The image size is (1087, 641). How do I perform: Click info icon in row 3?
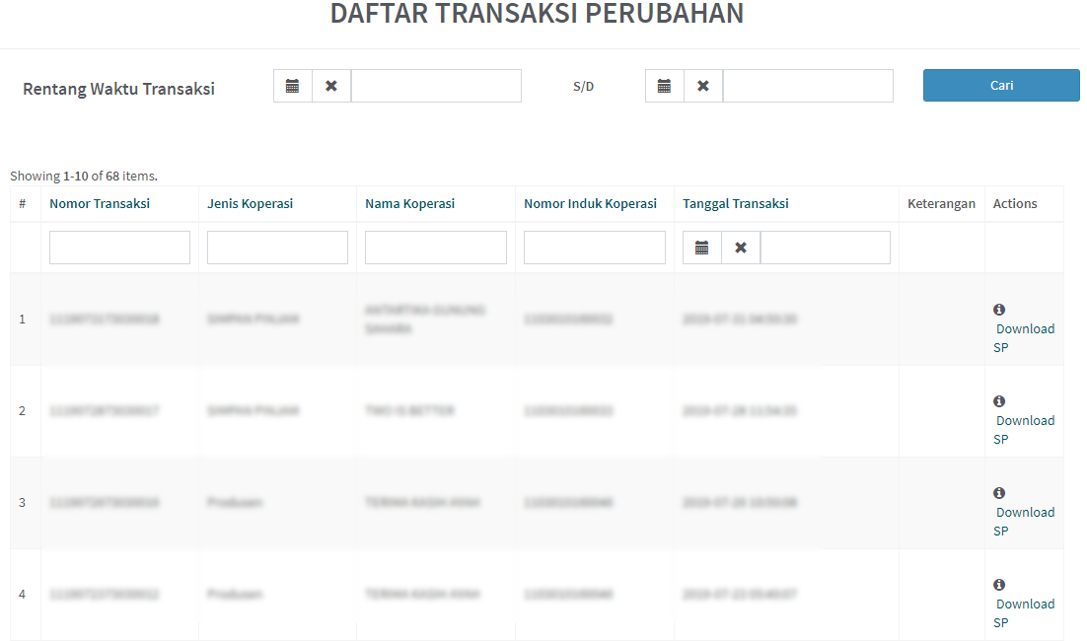coord(999,493)
